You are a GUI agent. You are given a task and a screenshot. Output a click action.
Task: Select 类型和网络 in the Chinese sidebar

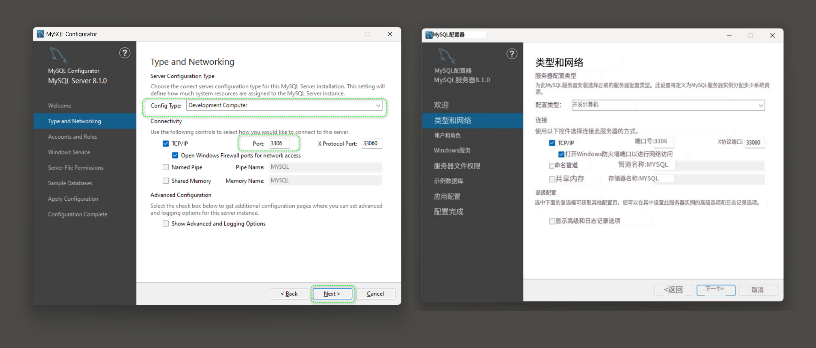pyautogui.click(x=473, y=120)
